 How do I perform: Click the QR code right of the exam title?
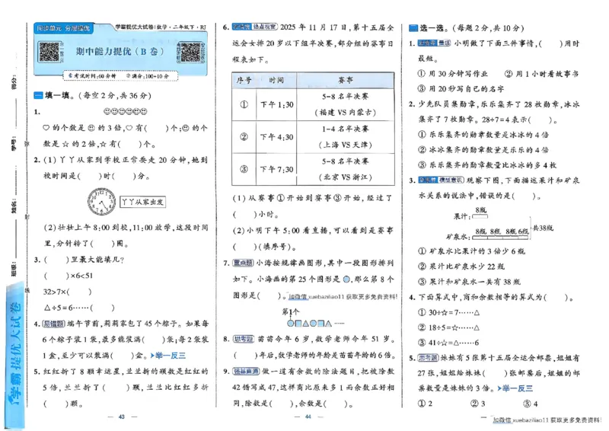190,52
